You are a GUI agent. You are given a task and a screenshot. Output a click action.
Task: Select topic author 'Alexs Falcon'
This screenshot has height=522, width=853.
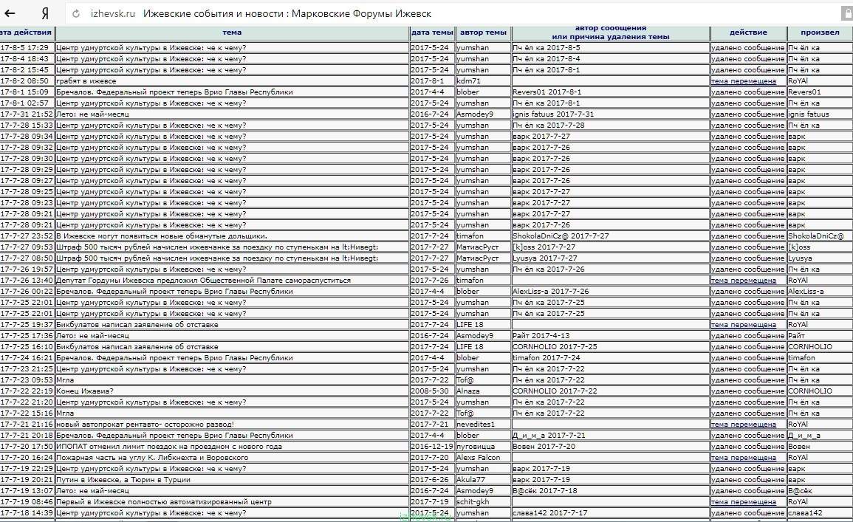pos(478,458)
